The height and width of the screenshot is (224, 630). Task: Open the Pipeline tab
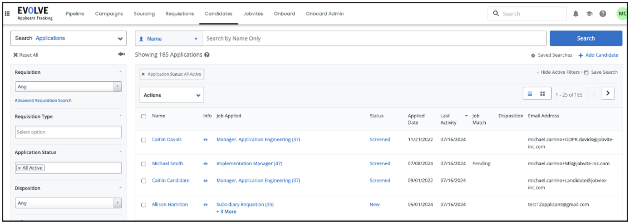pyautogui.click(x=75, y=14)
